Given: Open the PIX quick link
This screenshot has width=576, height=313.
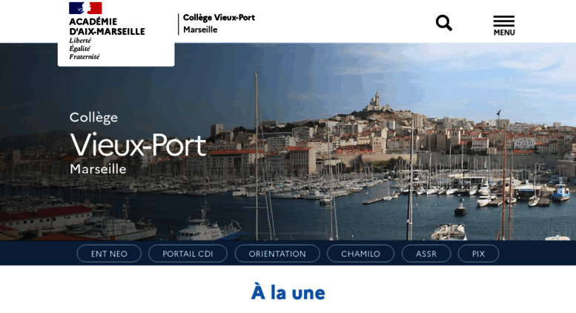Looking at the screenshot, I should click(478, 254).
